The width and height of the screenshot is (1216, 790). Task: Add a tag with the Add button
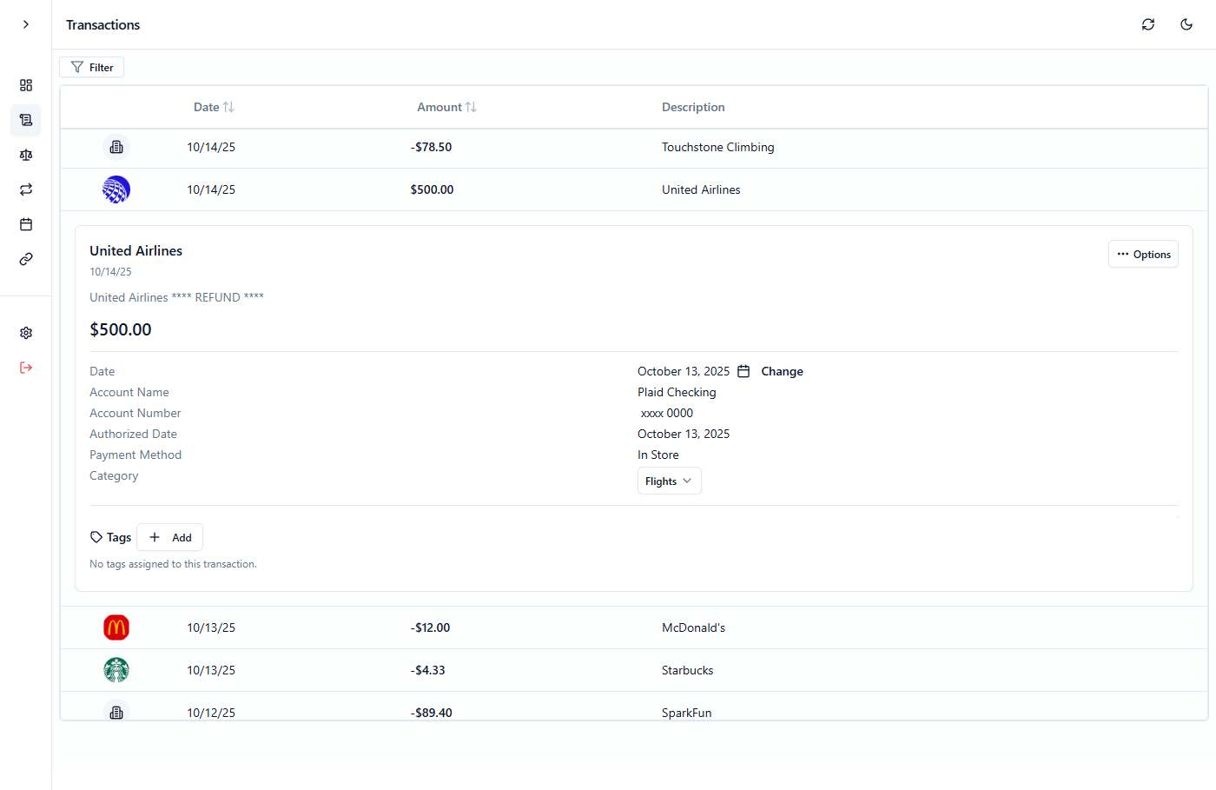click(169, 537)
